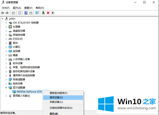Choose 属性(R) in the context menu

[63, 113]
